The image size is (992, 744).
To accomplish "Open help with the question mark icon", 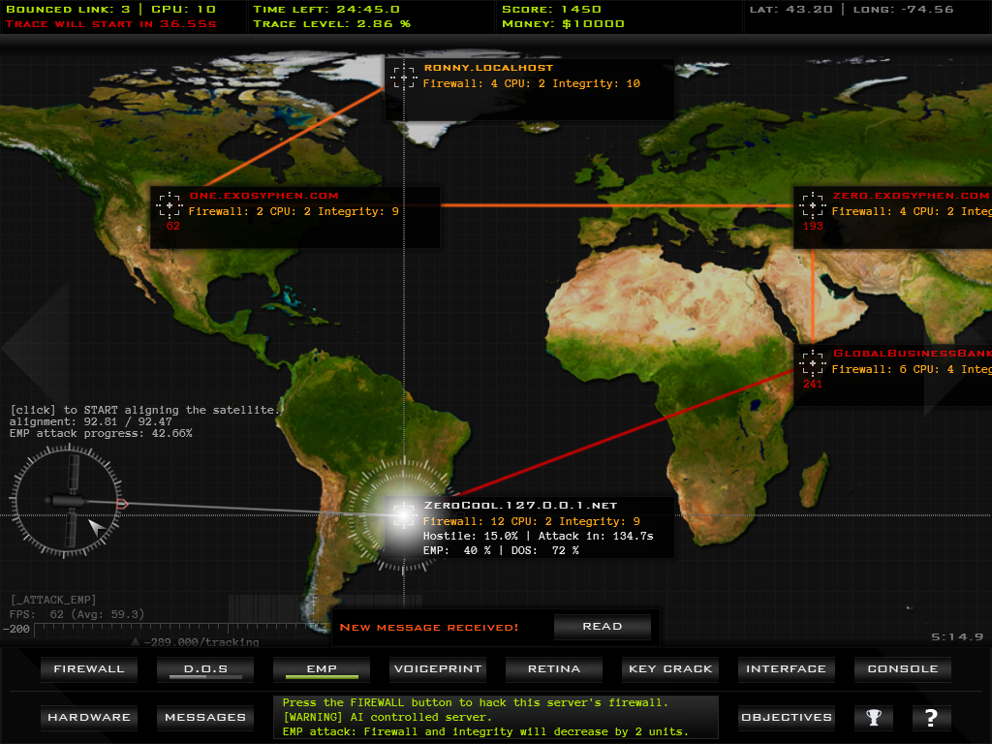I will [931, 718].
